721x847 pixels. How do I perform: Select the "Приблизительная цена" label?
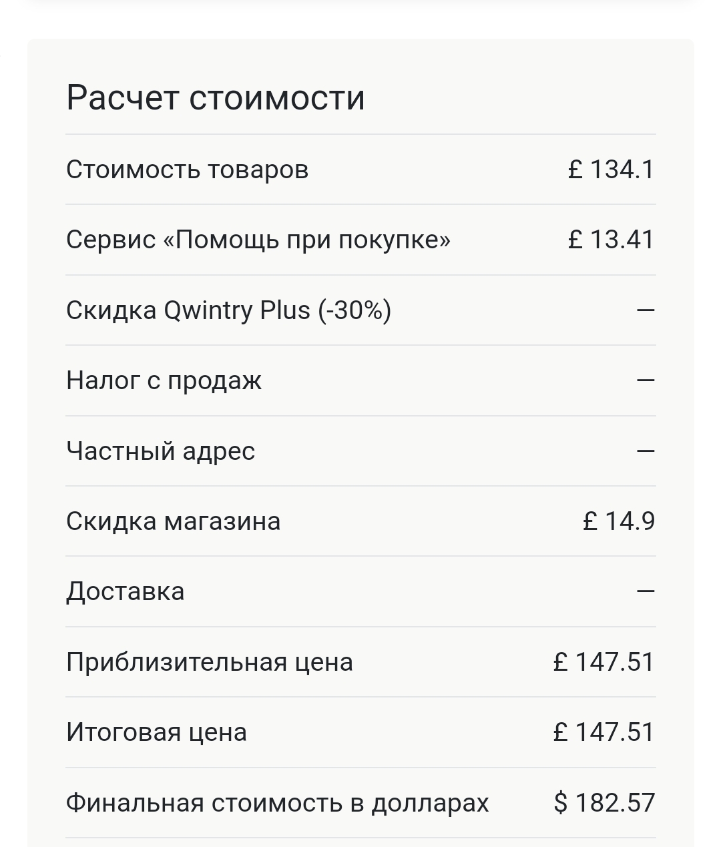pyautogui.click(x=209, y=662)
